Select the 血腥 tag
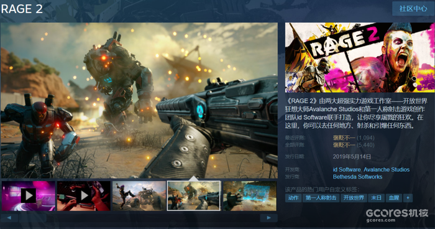The height and width of the screenshot is (229, 435). pos(393,198)
